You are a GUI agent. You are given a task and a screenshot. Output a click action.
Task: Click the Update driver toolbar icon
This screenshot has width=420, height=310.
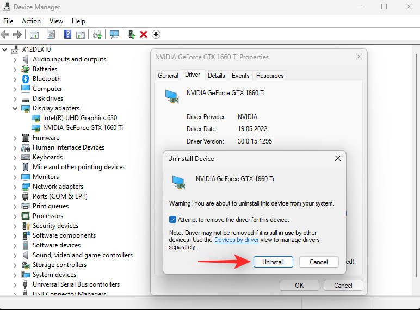click(132, 34)
